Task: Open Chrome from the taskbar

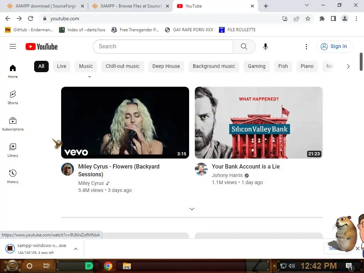Action: (x=108, y=266)
